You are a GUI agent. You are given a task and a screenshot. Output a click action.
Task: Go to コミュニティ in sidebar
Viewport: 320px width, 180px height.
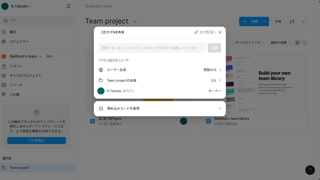[x=19, y=41]
